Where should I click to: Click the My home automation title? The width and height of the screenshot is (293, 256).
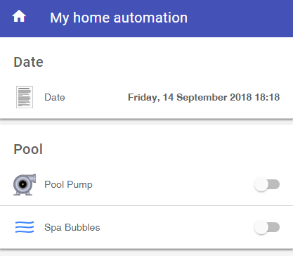(119, 18)
